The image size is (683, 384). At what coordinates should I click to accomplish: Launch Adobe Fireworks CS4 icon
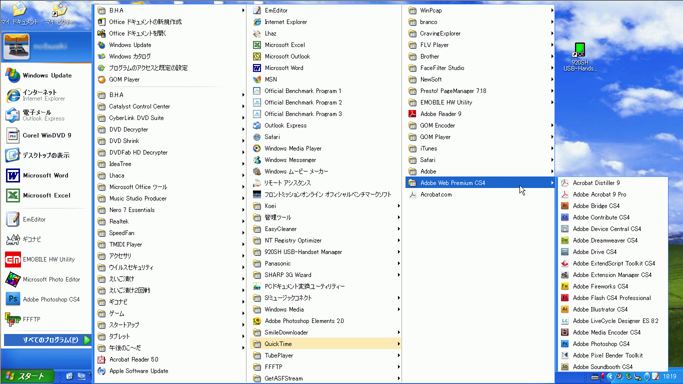coord(564,286)
